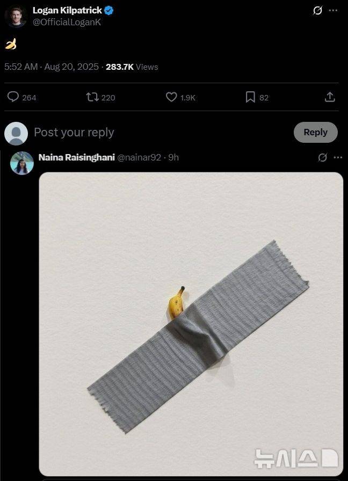Image resolution: width=348 pixels, height=481 pixels.
Task: Click the reply comment icon
Action: click(13, 97)
